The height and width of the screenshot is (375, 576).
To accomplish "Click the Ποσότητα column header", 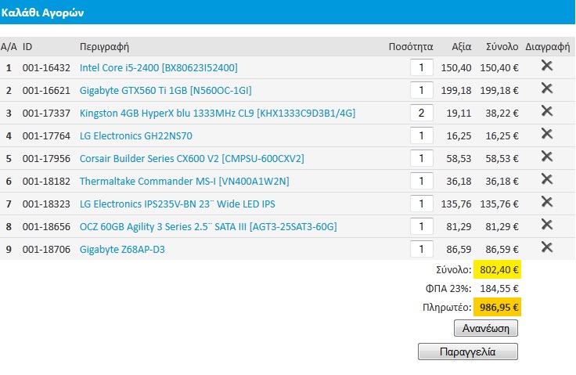I will point(411,47).
